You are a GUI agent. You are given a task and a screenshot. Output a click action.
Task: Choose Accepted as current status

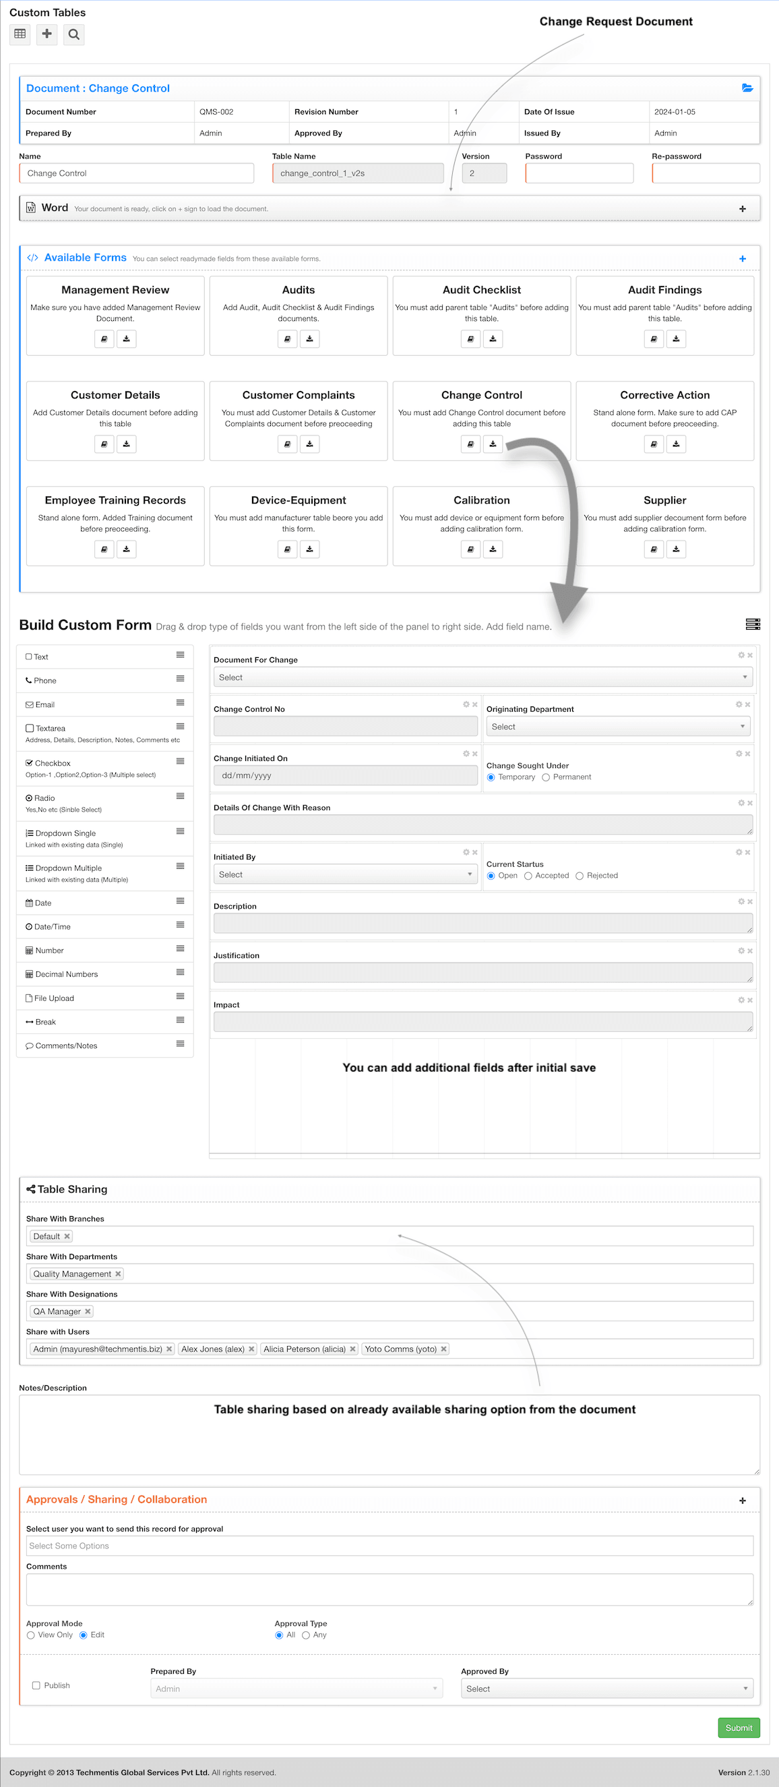[528, 876]
